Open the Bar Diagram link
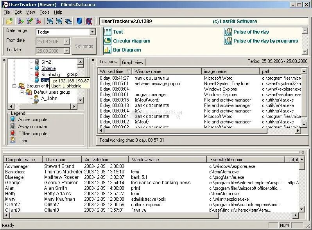Screen dimensions: 312x230 127,50
